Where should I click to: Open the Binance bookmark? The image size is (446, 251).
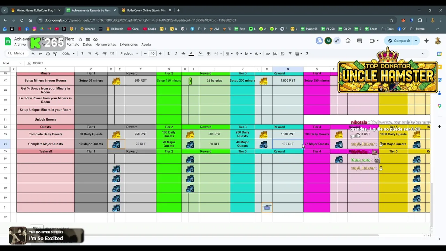click(x=87, y=29)
